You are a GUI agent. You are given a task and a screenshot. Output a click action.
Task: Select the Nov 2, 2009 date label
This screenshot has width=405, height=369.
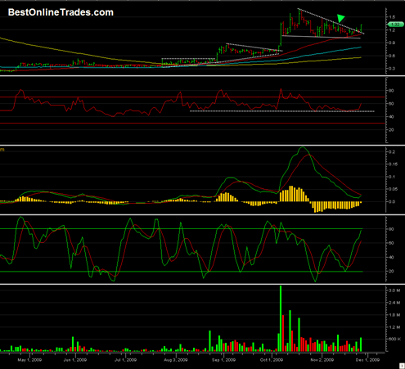[x=322, y=360]
